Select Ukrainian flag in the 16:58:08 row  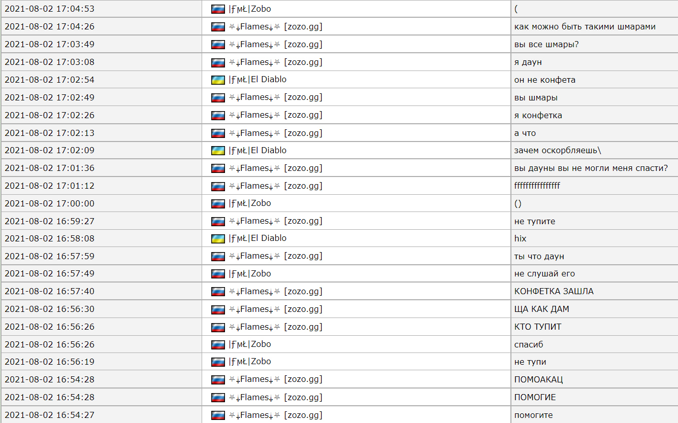coord(218,238)
